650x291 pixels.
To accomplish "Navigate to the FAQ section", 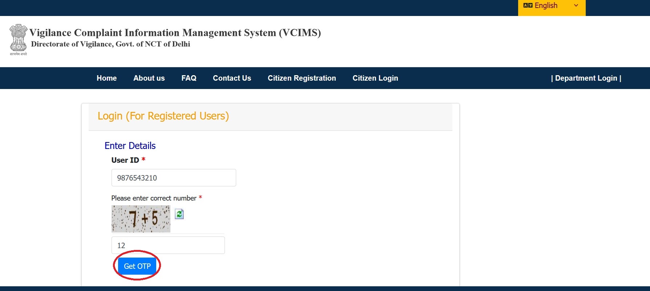I will 189,78.
